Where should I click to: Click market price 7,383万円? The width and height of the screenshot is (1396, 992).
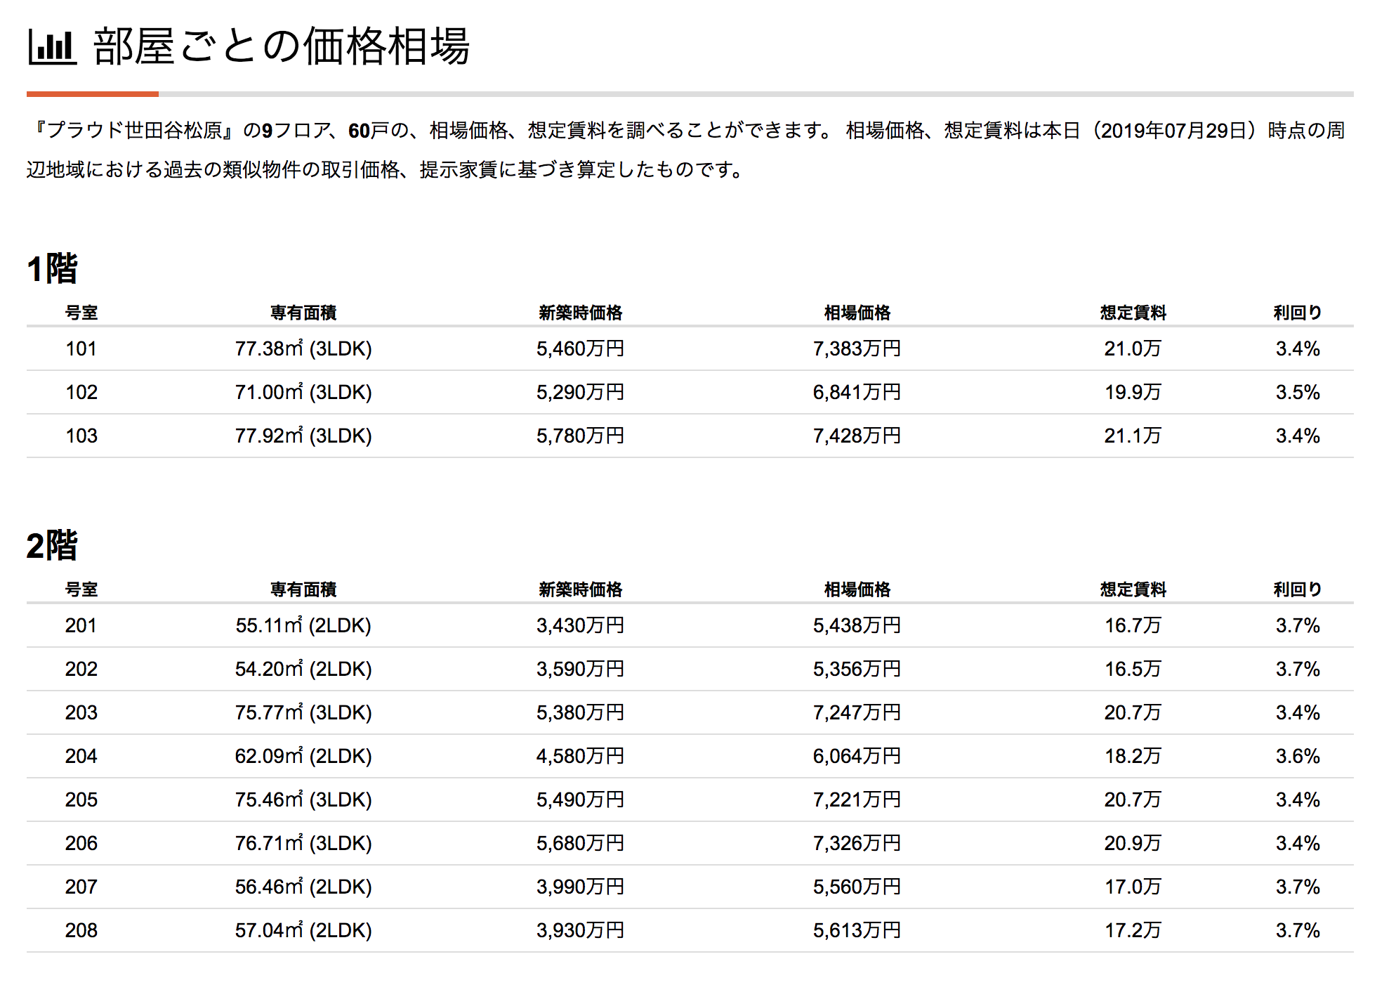tap(857, 348)
